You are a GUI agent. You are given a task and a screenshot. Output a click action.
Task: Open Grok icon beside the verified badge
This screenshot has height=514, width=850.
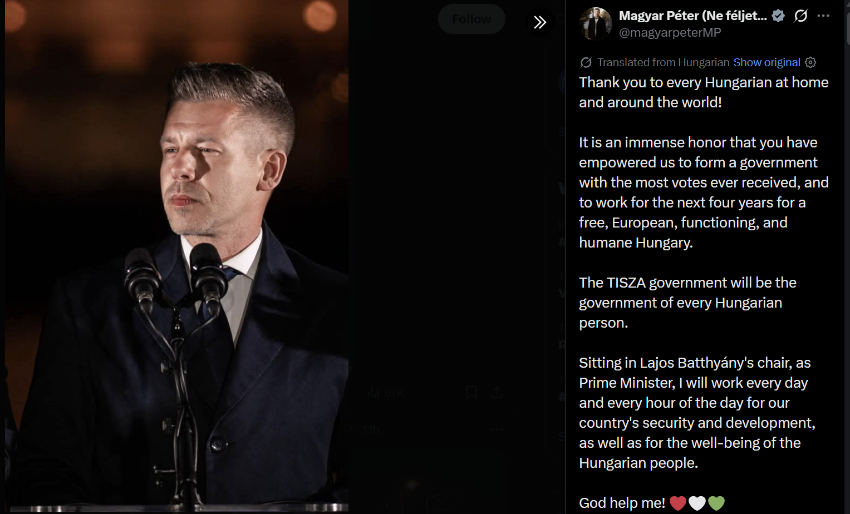(x=800, y=16)
